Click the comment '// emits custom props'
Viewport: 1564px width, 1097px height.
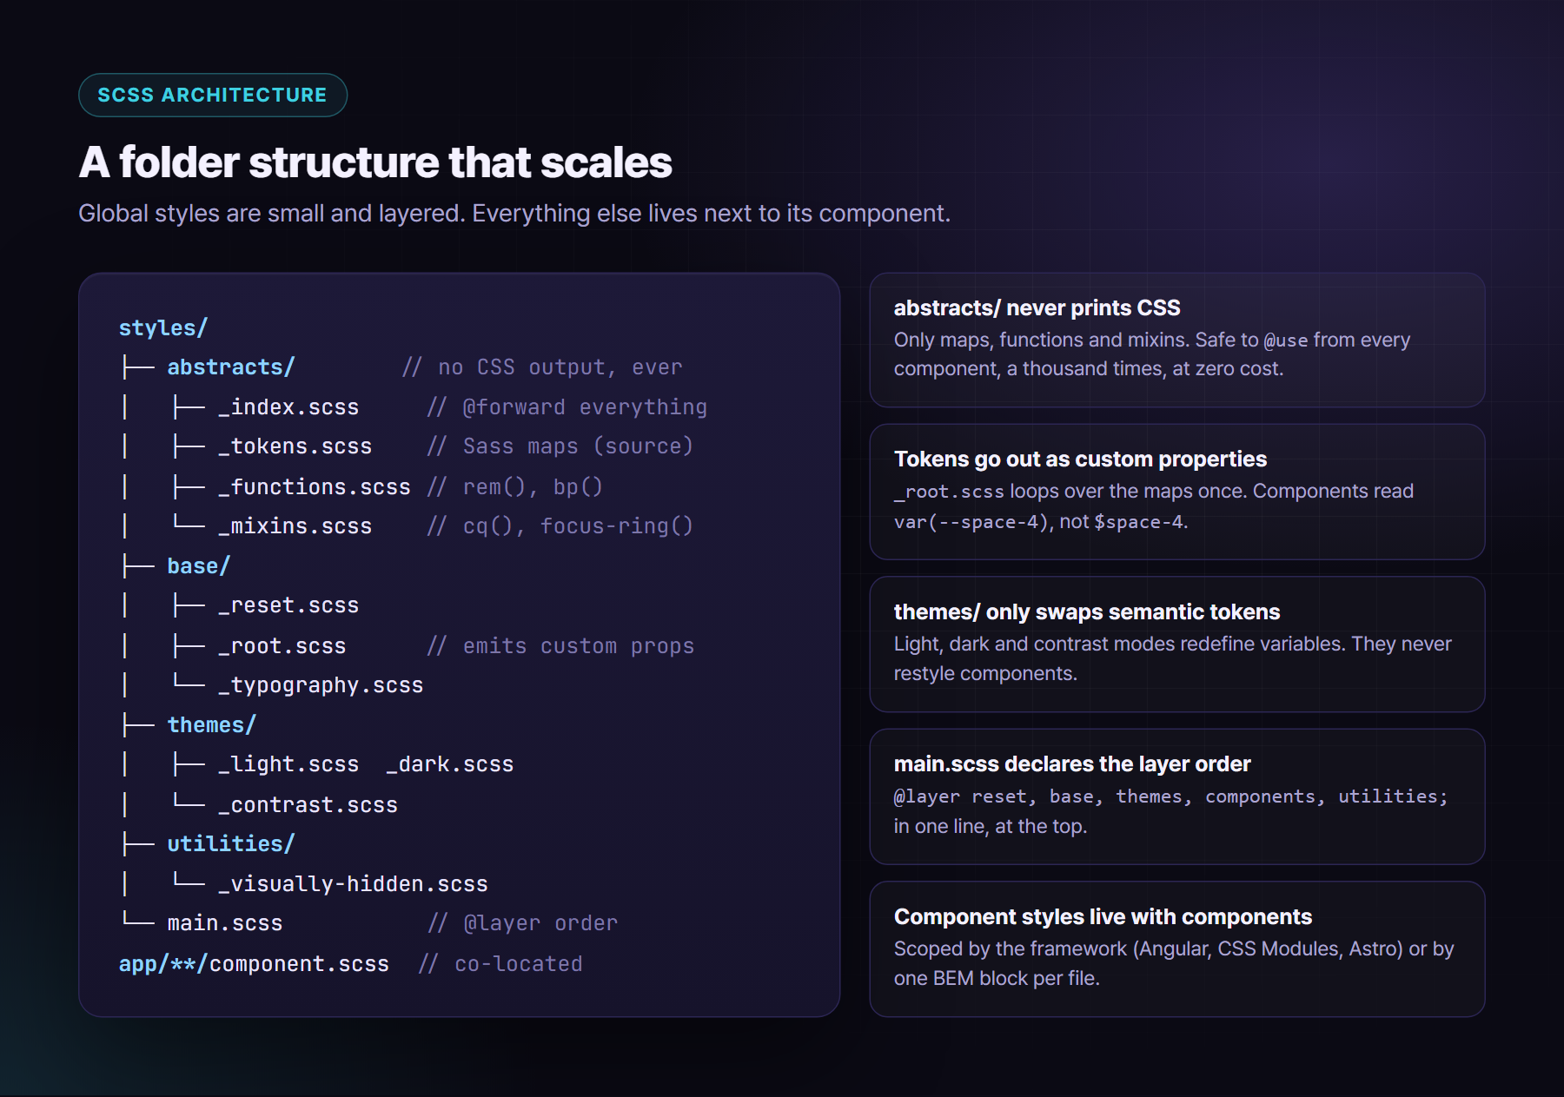click(560, 646)
